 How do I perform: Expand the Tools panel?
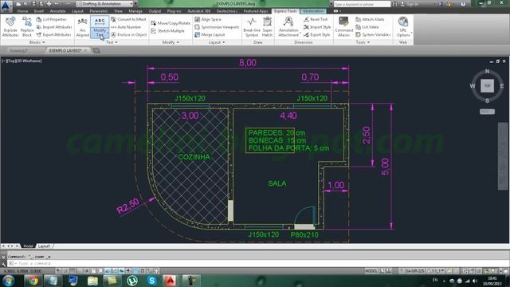tap(363, 42)
